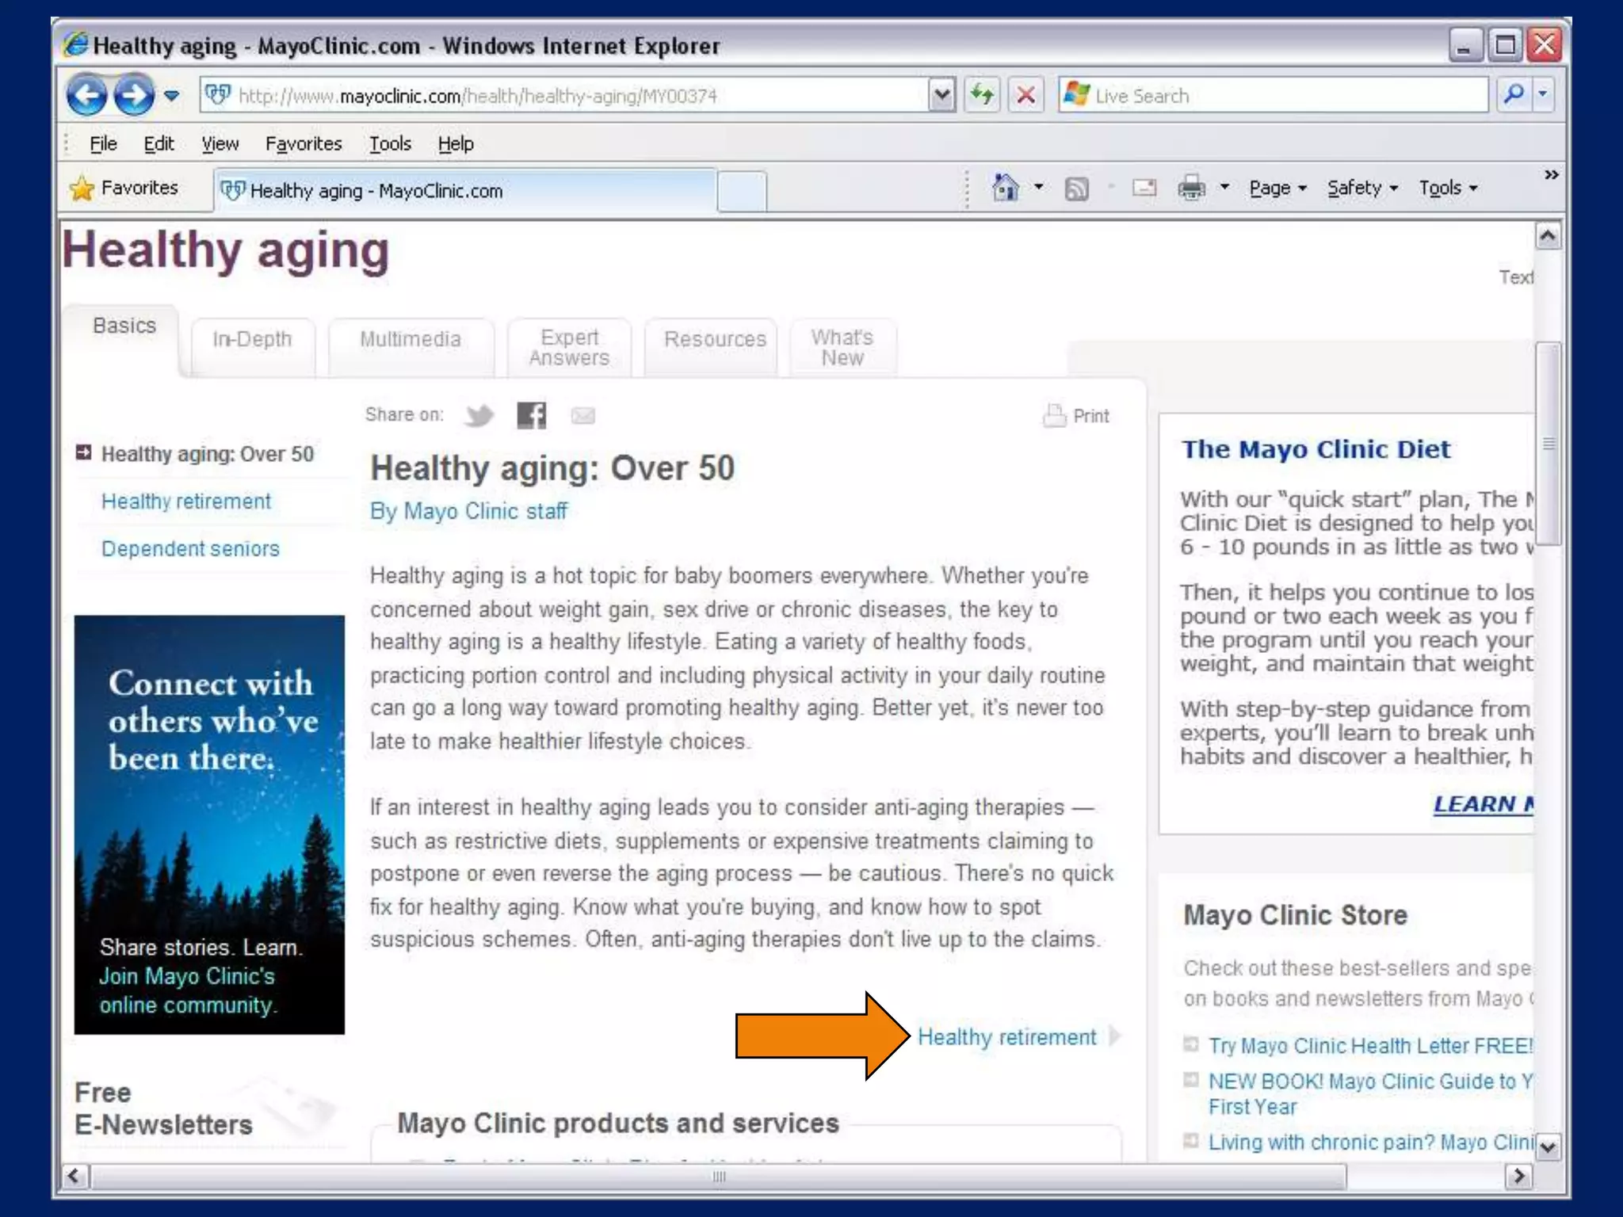This screenshot has width=1623, height=1217.
Task: Click the vertical scrollbar down arrow
Action: coord(1548,1146)
